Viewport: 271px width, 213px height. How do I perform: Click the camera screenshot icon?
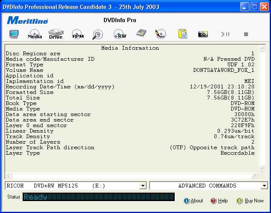point(203,34)
